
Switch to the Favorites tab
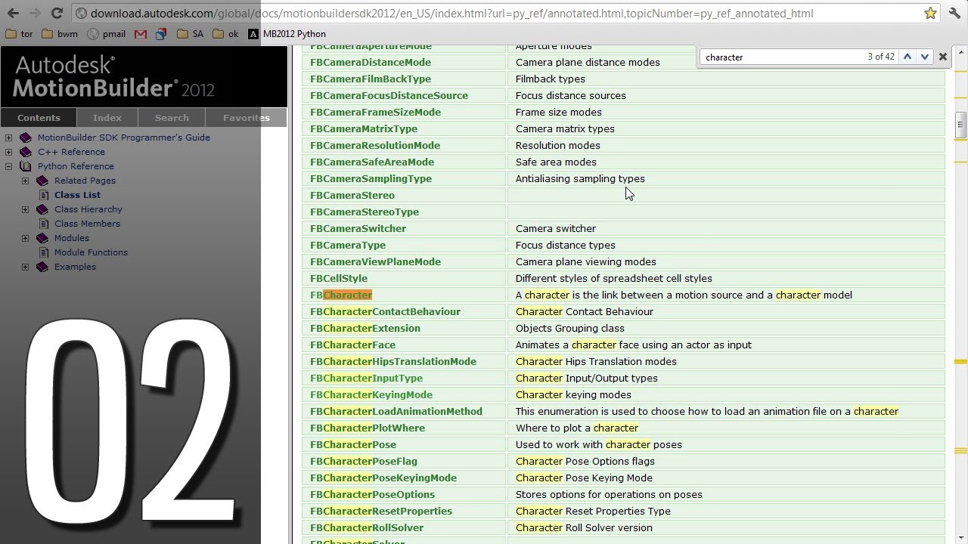[246, 117]
